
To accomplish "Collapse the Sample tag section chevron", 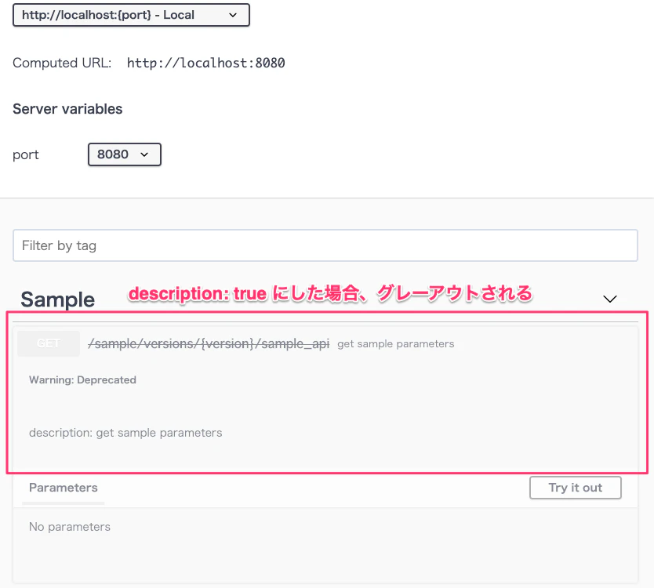I will coord(610,299).
